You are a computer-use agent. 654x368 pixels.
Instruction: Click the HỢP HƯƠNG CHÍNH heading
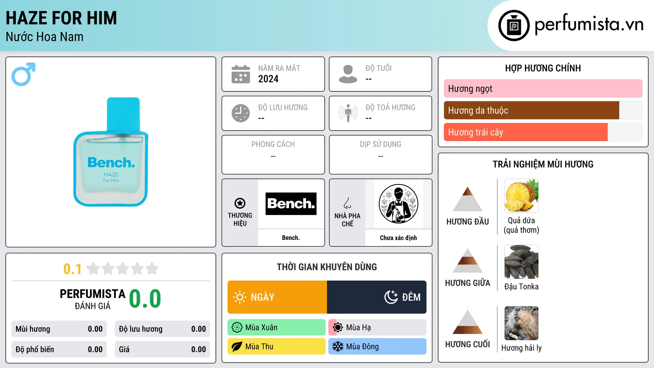[x=543, y=68]
